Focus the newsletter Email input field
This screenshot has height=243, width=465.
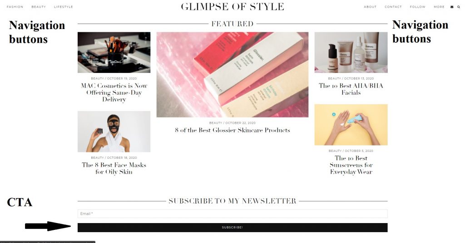coord(232,214)
